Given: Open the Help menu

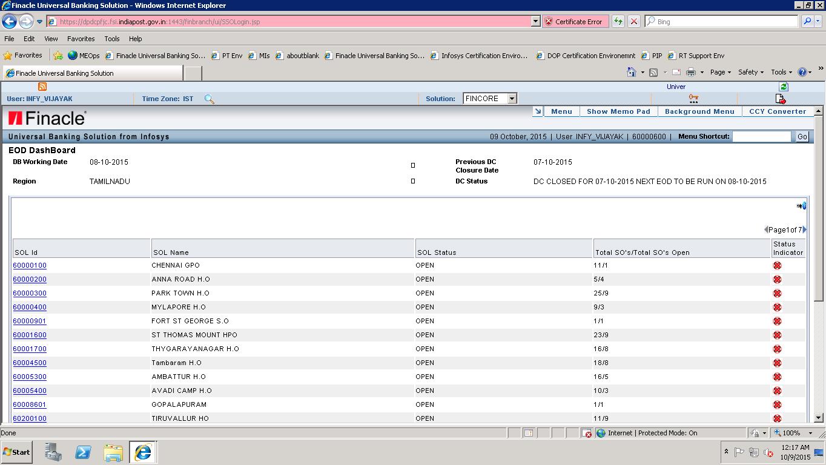Looking at the screenshot, I should point(135,39).
